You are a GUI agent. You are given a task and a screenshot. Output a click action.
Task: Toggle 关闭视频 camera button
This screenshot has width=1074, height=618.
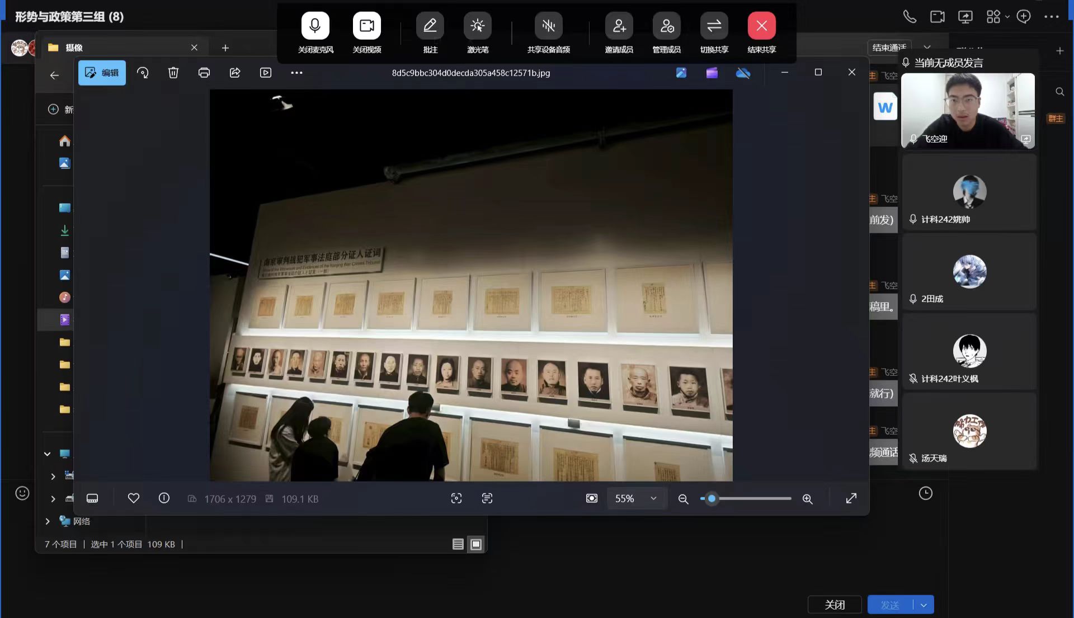point(366,26)
